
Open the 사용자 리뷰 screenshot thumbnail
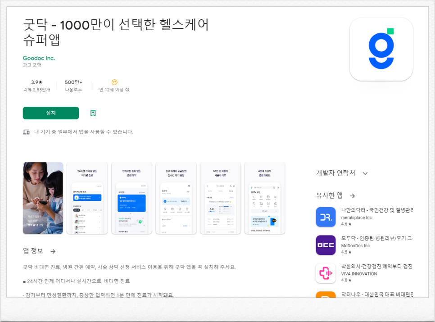[220, 198]
